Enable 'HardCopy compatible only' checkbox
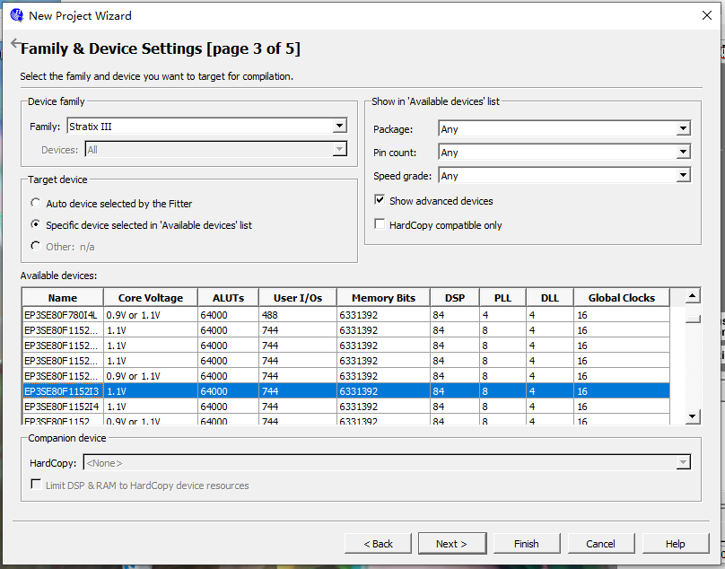The height and width of the screenshot is (569, 725). (380, 225)
